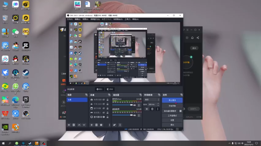Viewport: 261px width, 146px height.
Task: Float the Sources (来源) dock panel
Action: coord(109,95)
